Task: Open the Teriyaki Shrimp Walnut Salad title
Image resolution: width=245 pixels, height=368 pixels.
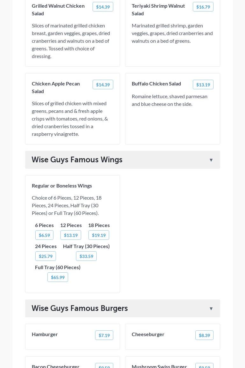Action: (x=158, y=10)
